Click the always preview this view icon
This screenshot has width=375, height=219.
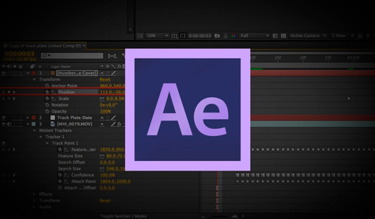coord(140,36)
